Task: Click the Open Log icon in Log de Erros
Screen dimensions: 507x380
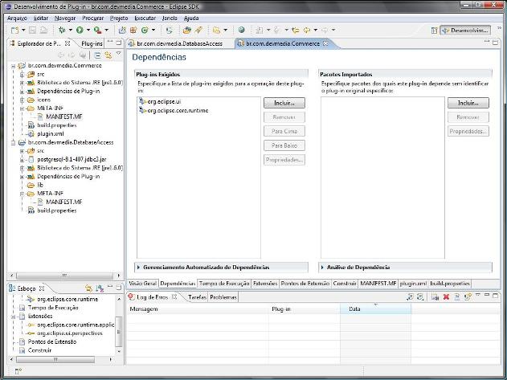Action: click(x=456, y=297)
